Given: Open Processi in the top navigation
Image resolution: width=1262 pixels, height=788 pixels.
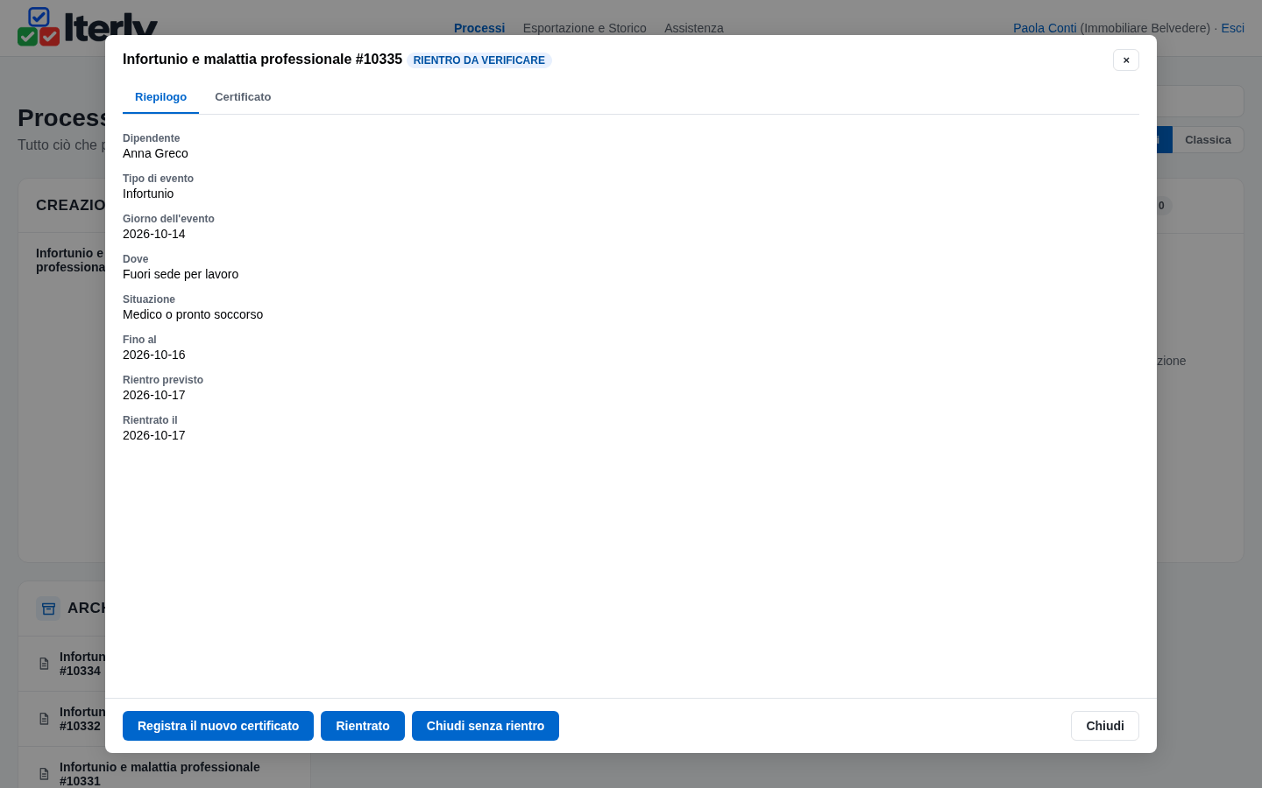Looking at the screenshot, I should click(479, 28).
